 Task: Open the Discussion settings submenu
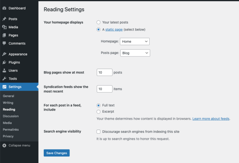pyautogui.click(x=11, y=116)
